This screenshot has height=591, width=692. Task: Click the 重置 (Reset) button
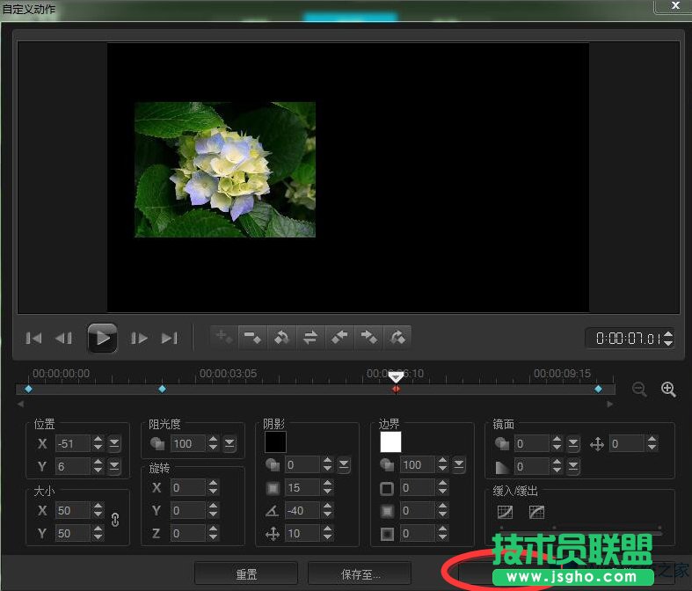pyautogui.click(x=246, y=574)
